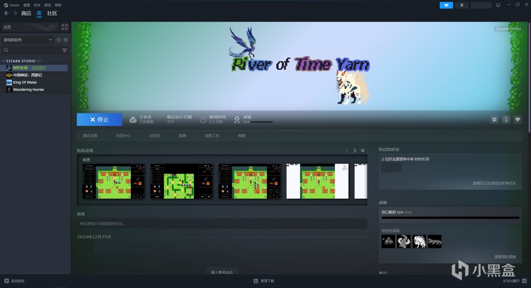
Task: Click 添加游戏 plus button
Action: (14, 281)
